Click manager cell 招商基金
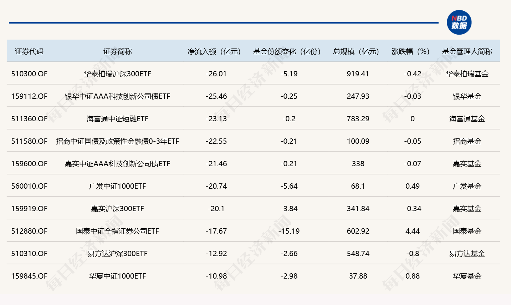Screen dimensions: 511x305 coord(467,141)
